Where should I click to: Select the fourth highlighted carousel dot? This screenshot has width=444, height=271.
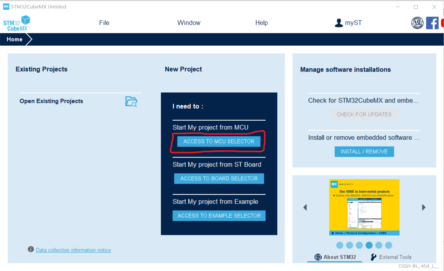pos(369,245)
